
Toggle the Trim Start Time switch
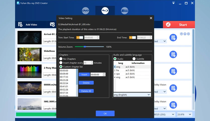tap(80, 37)
